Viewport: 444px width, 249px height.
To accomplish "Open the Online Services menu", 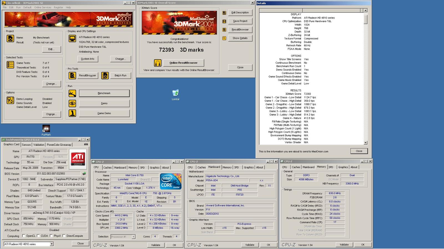I will click(x=43, y=7).
